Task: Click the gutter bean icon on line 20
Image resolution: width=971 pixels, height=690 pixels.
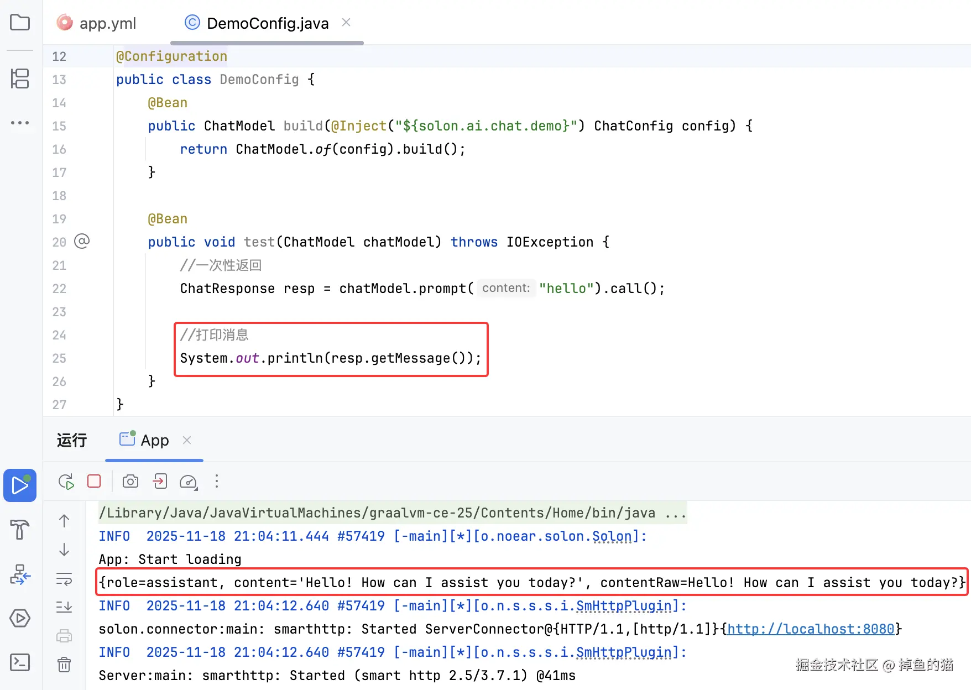Action: (x=82, y=242)
